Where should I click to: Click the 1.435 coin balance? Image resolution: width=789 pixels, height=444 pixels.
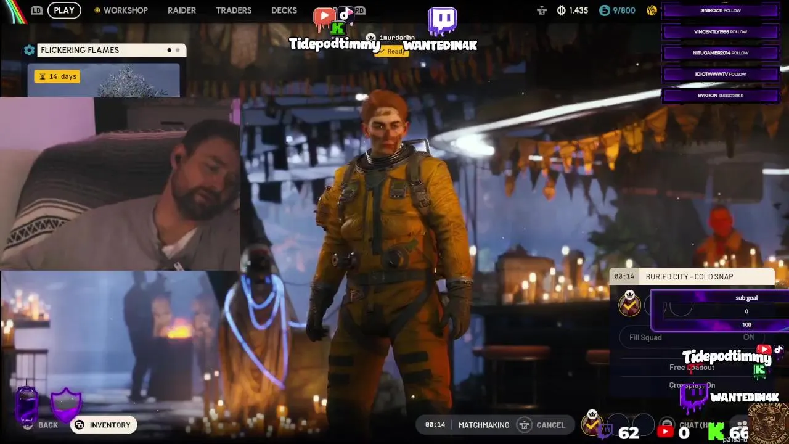tap(579, 10)
